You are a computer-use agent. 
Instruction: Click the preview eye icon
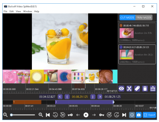(121, 89)
